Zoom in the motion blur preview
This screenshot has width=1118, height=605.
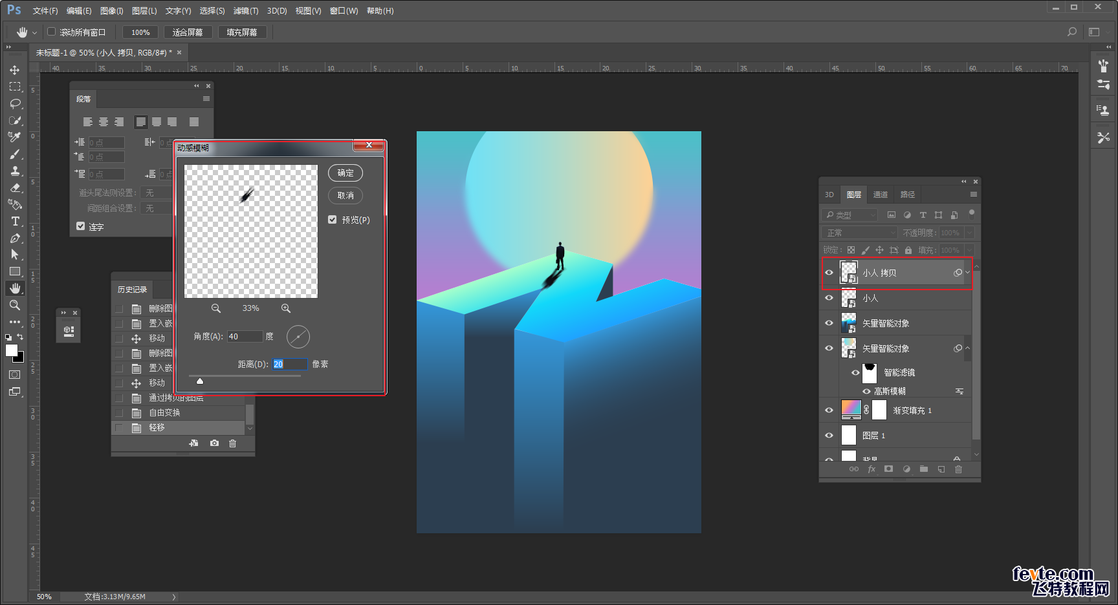pos(285,308)
